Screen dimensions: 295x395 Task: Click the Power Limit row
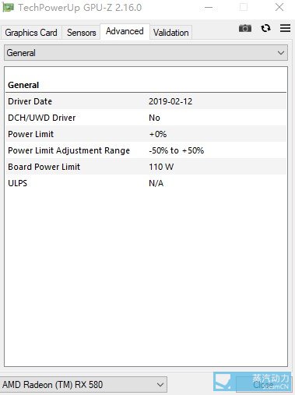146,134
